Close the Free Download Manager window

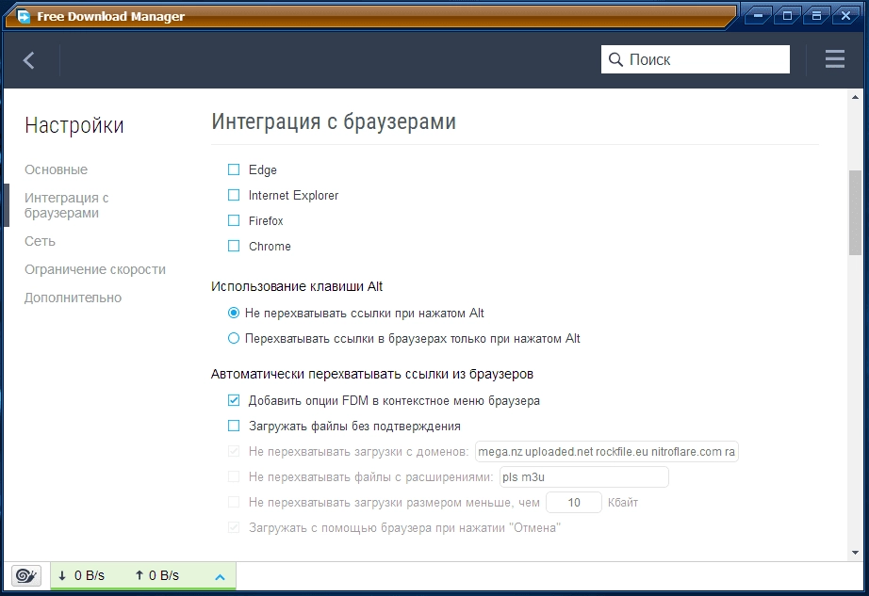tap(845, 16)
